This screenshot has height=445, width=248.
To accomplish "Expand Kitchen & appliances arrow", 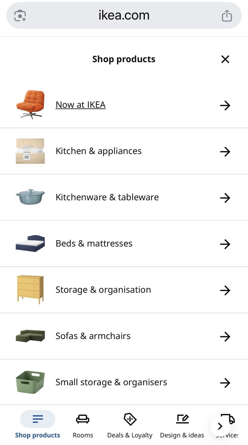I will pyautogui.click(x=225, y=151).
